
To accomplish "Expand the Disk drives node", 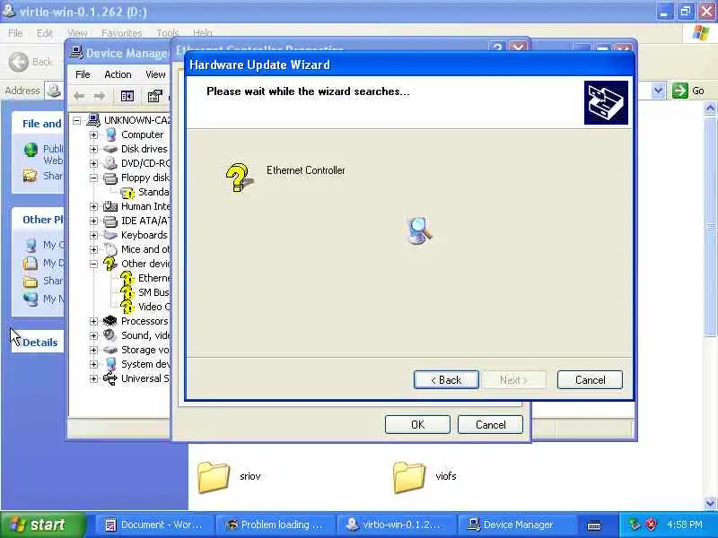I will 93,149.
